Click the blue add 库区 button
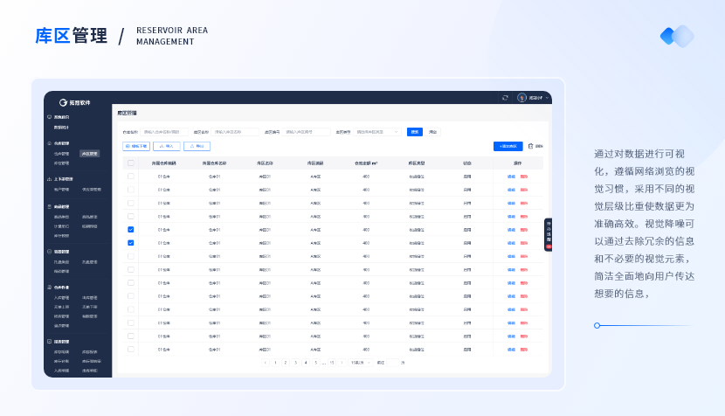The image size is (725, 416). [x=507, y=146]
